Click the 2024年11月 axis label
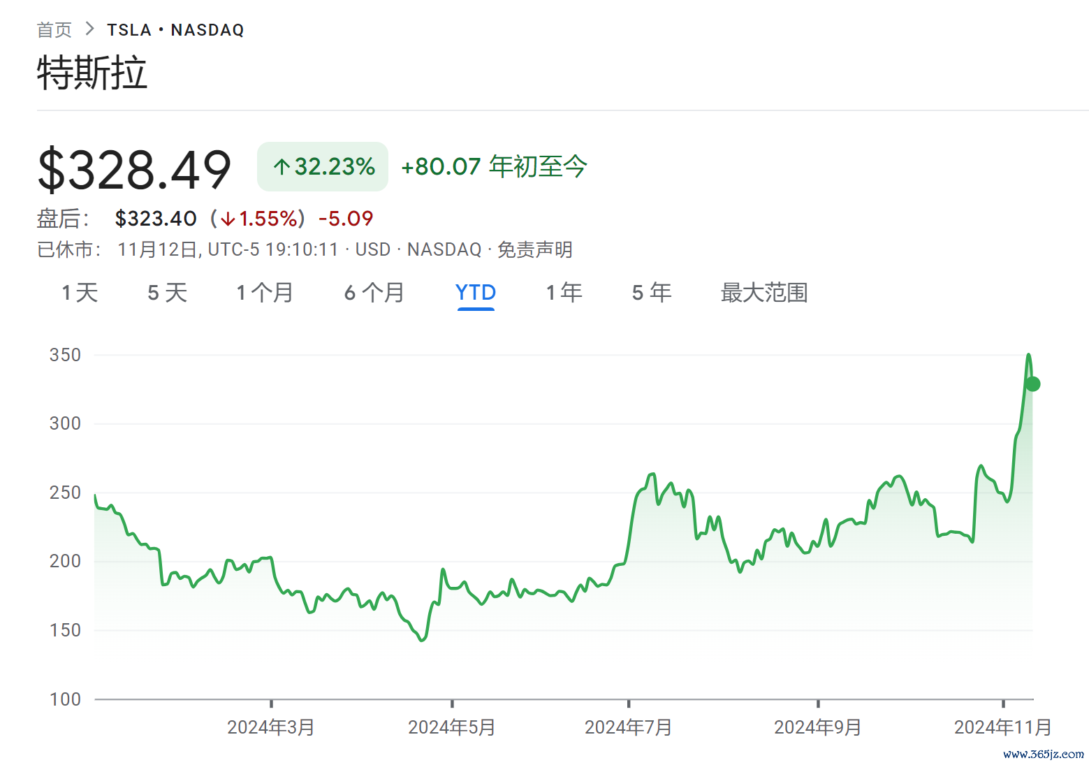 pyautogui.click(x=1003, y=728)
